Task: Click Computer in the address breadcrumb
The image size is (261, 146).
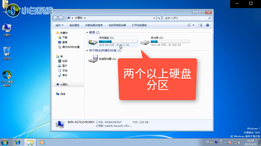Action: [x=79, y=18]
